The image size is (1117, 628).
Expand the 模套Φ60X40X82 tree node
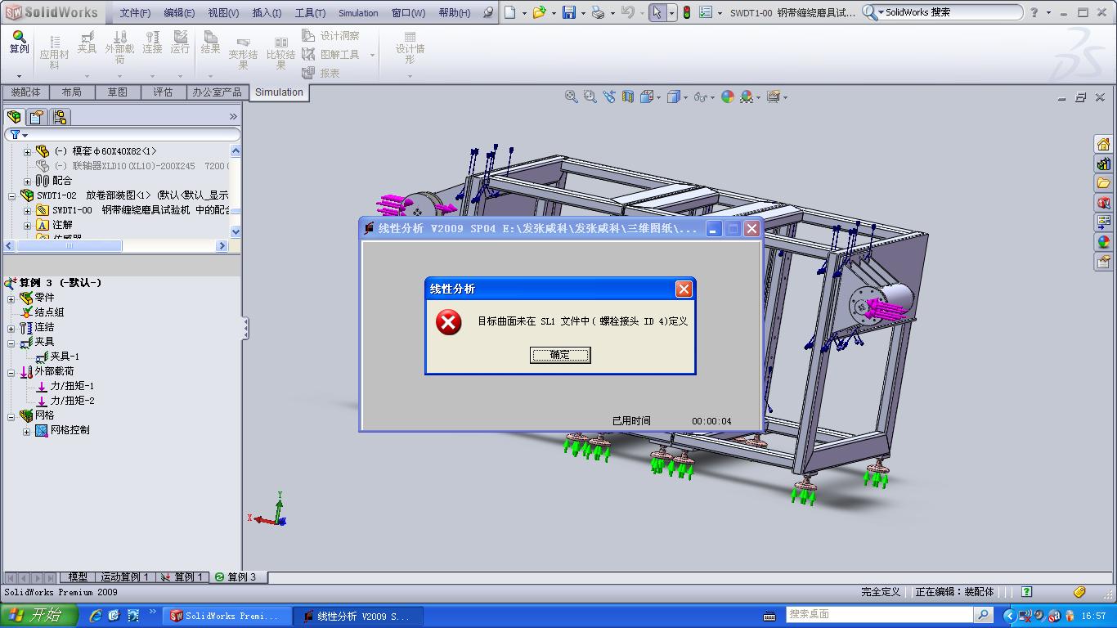point(27,151)
